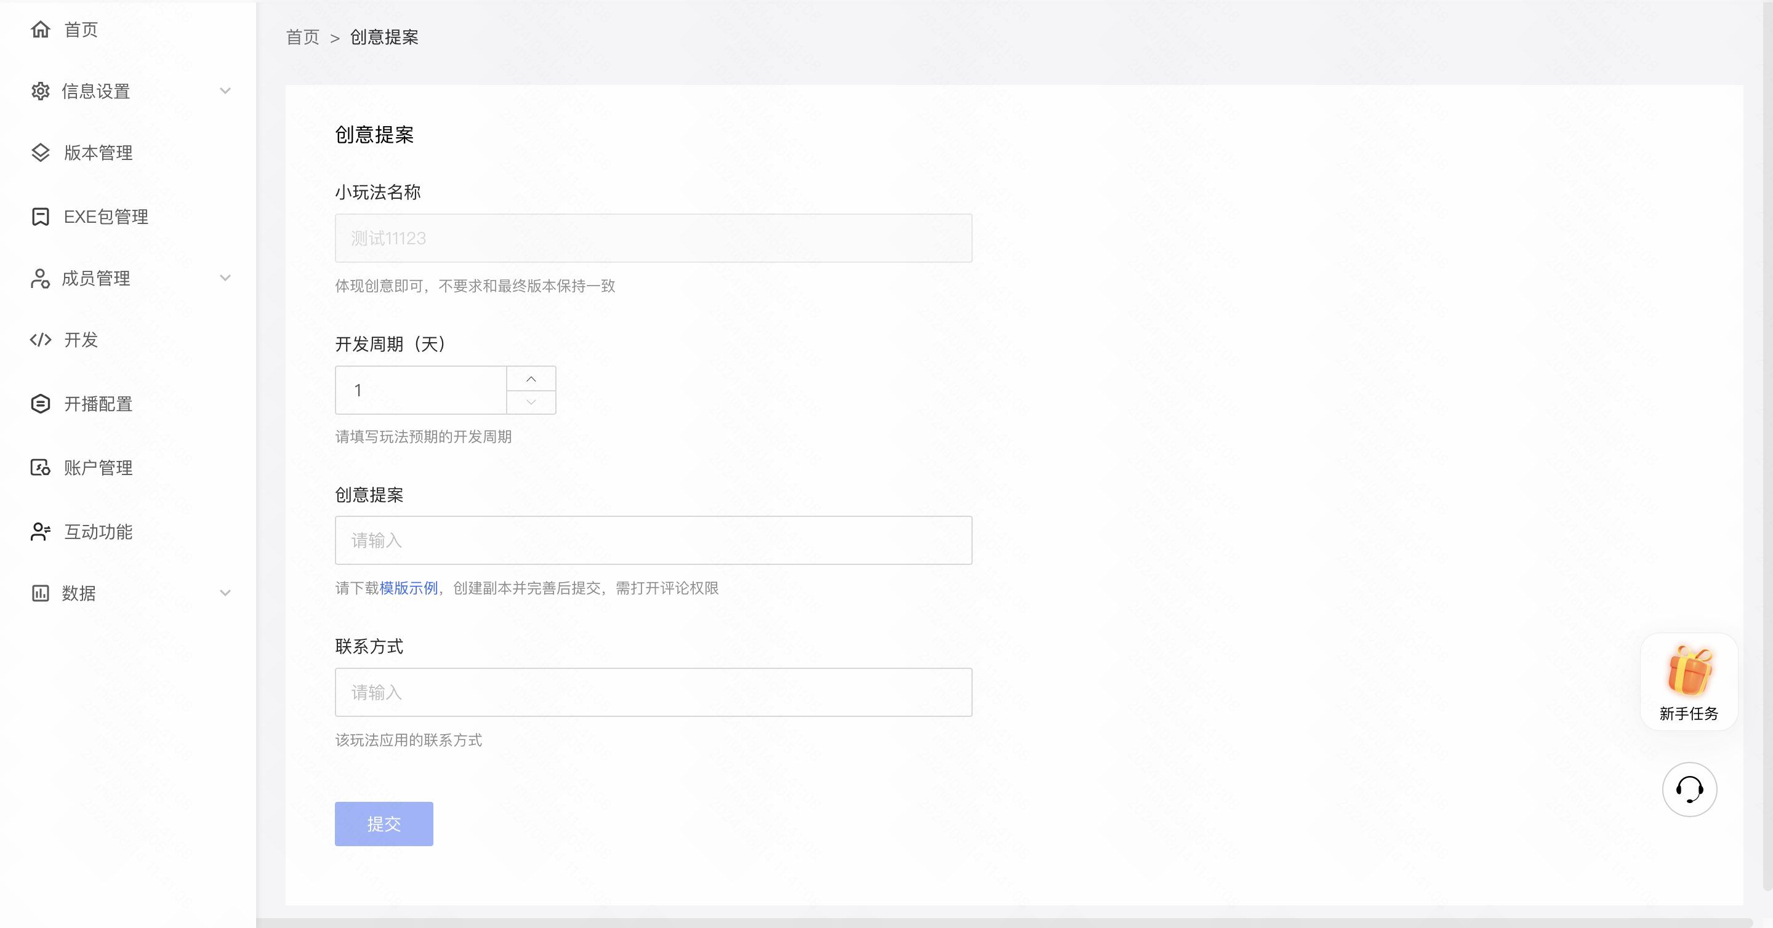Image resolution: width=1773 pixels, height=928 pixels.
Task: Click the 联系方式 contact input field
Action: tap(653, 692)
